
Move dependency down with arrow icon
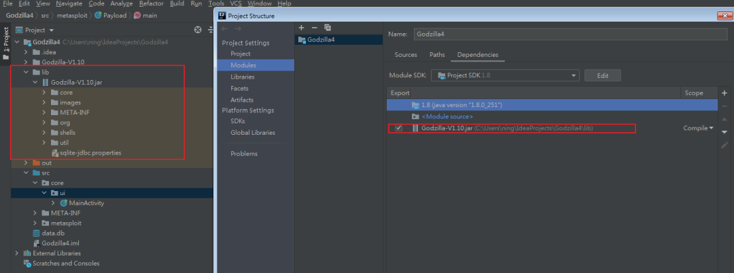[x=724, y=133]
